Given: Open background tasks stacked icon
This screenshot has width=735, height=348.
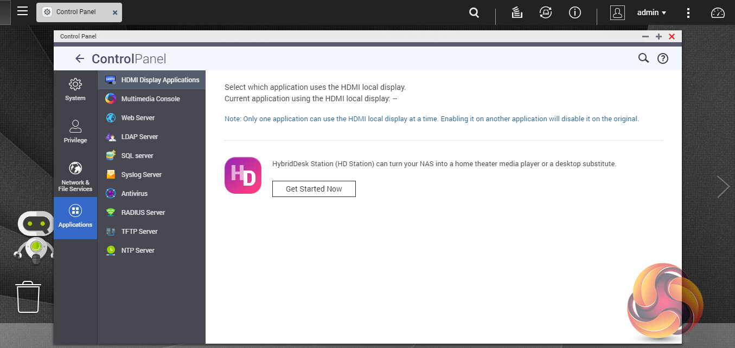Looking at the screenshot, I should point(517,12).
